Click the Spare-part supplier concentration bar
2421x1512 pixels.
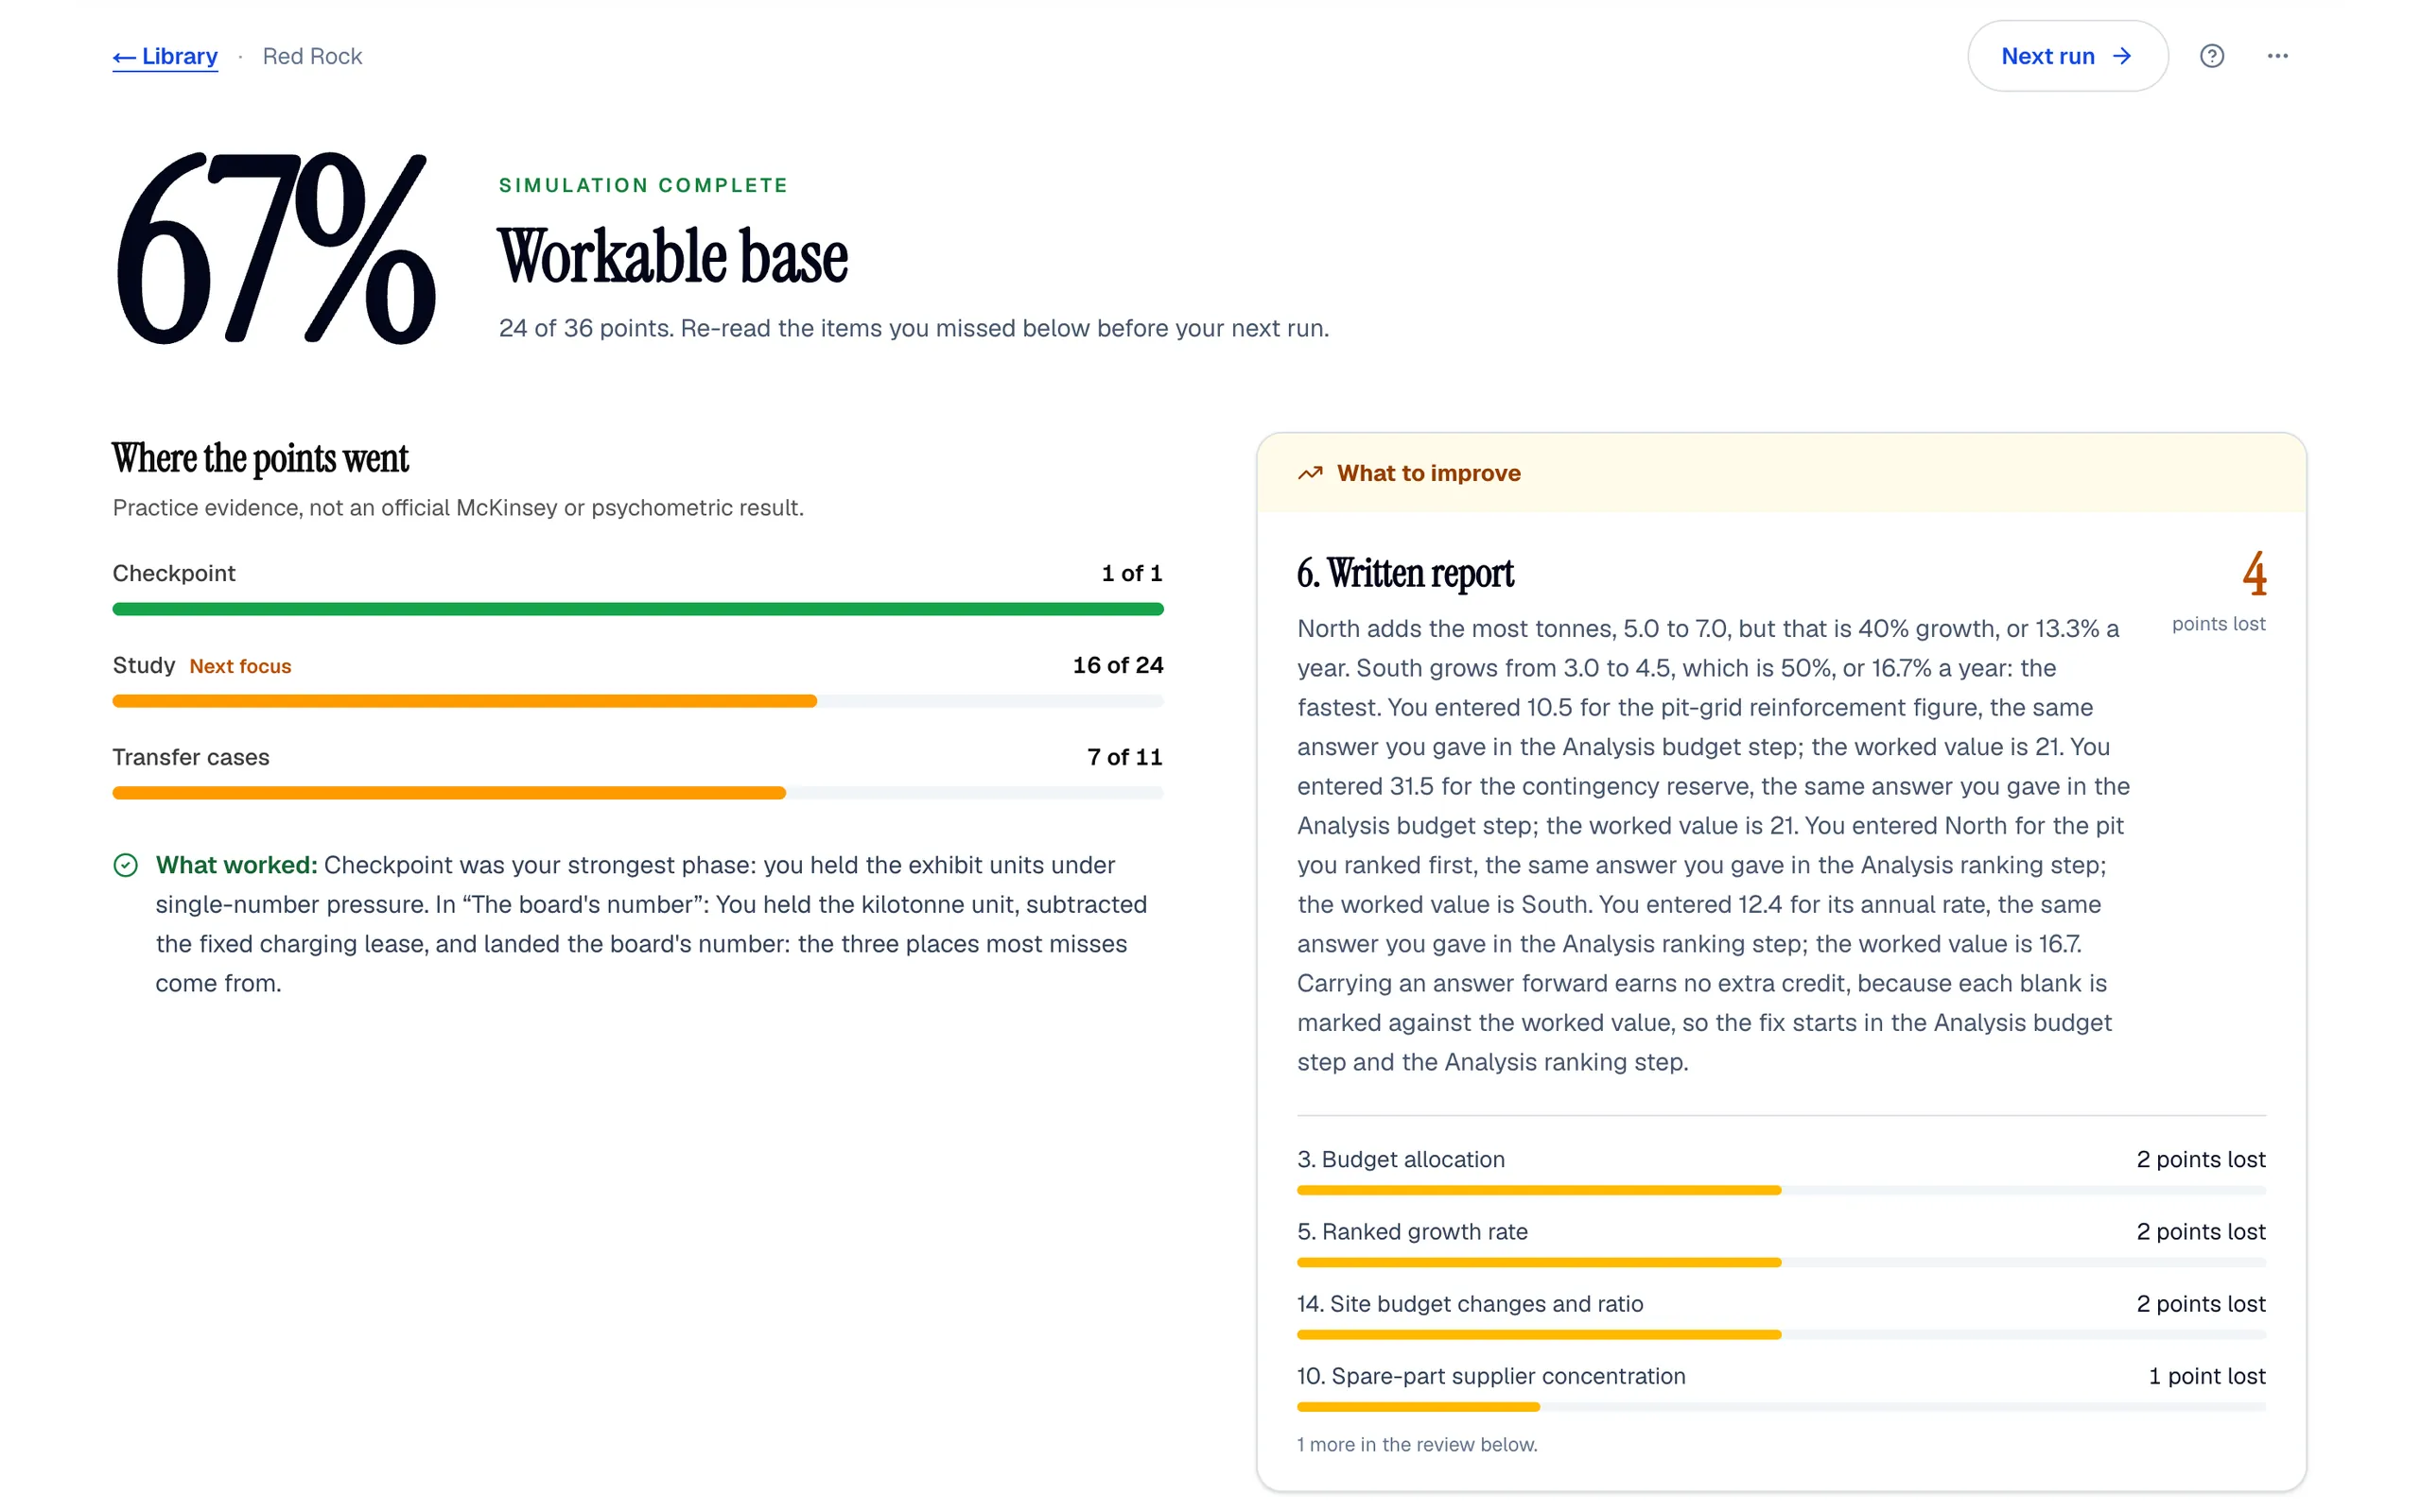click(x=1781, y=1407)
